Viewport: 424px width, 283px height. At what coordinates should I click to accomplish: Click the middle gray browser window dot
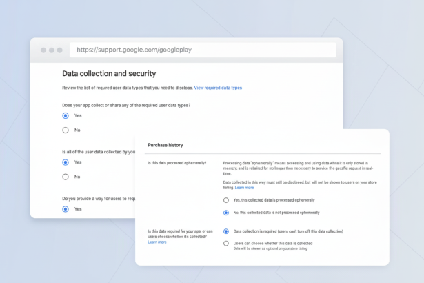[x=51, y=50]
